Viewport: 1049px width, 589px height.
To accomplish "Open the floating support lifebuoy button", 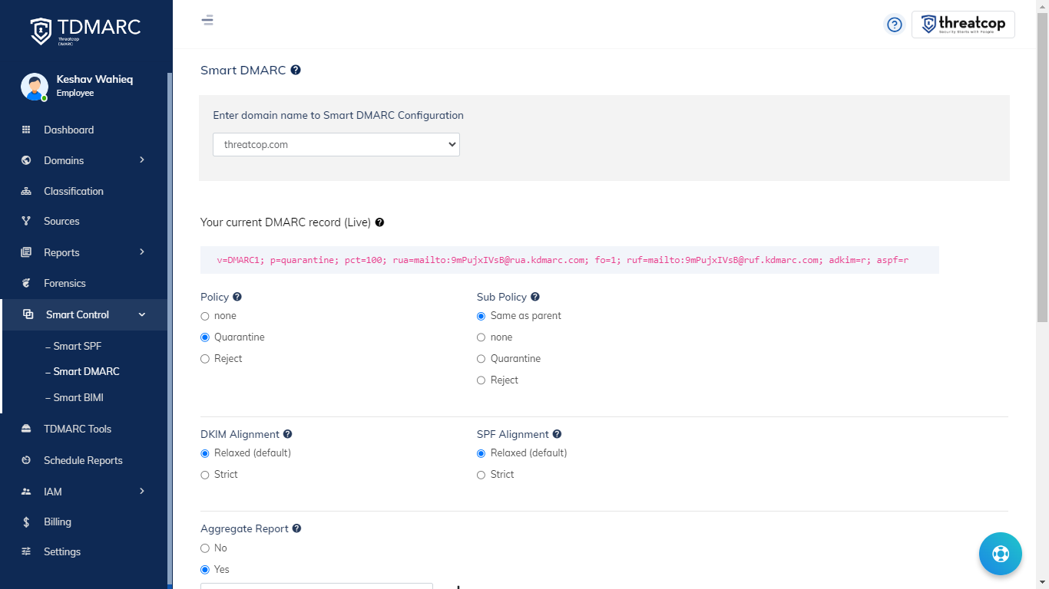I will tap(1000, 554).
